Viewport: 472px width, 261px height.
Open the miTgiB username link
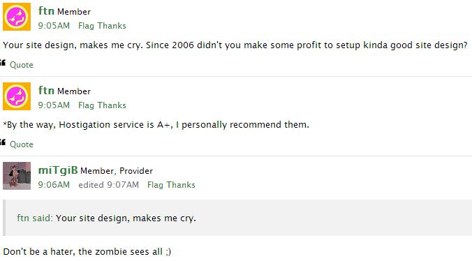click(x=58, y=170)
